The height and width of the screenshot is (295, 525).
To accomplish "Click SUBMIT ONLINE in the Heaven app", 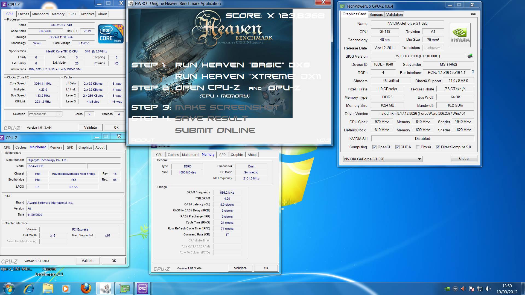I will click(215, 130).
